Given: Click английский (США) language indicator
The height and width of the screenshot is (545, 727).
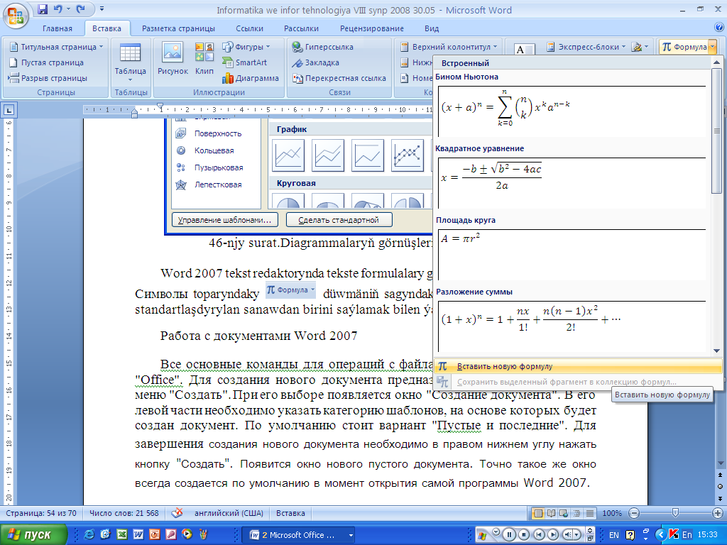Looking at the screenshot, I should point(229,513).
